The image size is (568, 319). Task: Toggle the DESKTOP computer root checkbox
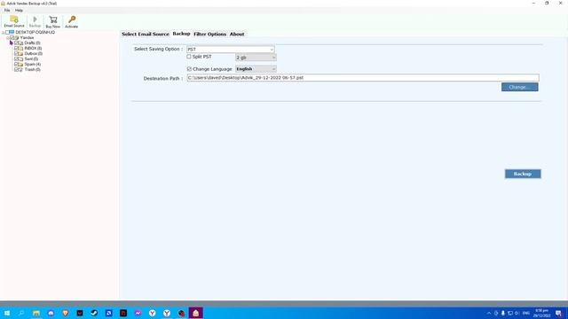click(7, 32)
